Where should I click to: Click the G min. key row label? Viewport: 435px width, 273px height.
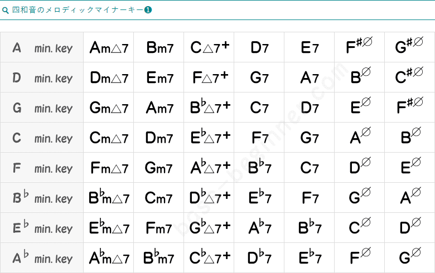[42, 108]
